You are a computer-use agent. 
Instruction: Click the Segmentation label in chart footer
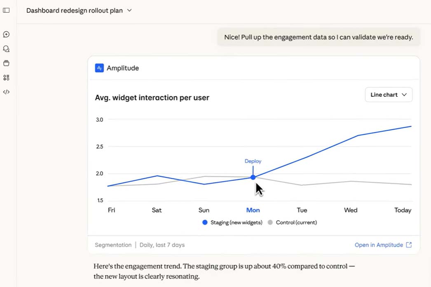click(x=113, y=245)
